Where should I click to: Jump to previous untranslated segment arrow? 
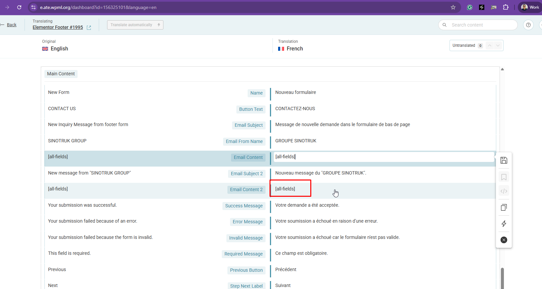pos(490,45)
